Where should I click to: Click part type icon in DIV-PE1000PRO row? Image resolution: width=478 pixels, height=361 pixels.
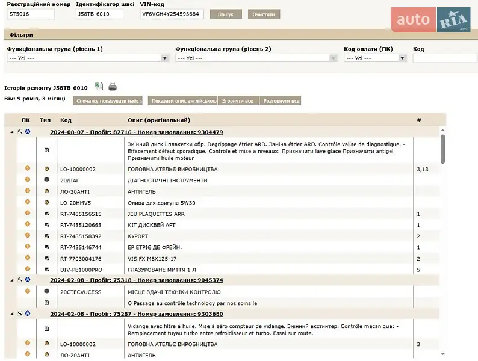47,270
